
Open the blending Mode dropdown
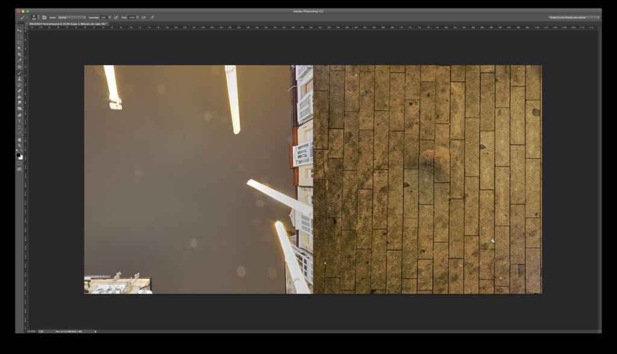(72, 17)
